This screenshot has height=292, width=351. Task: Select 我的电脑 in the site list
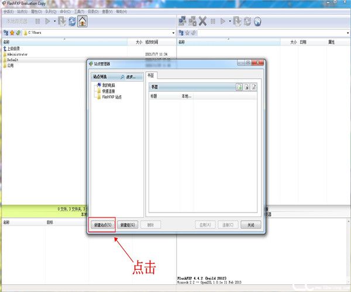coord(109,85)
